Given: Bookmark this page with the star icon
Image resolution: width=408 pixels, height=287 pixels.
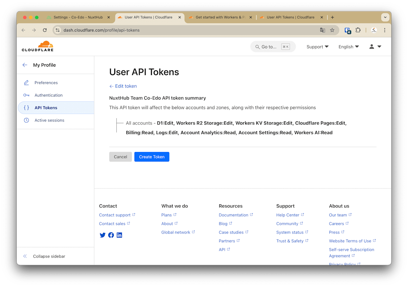Looking at the screenshot, I should coord(332,30).
